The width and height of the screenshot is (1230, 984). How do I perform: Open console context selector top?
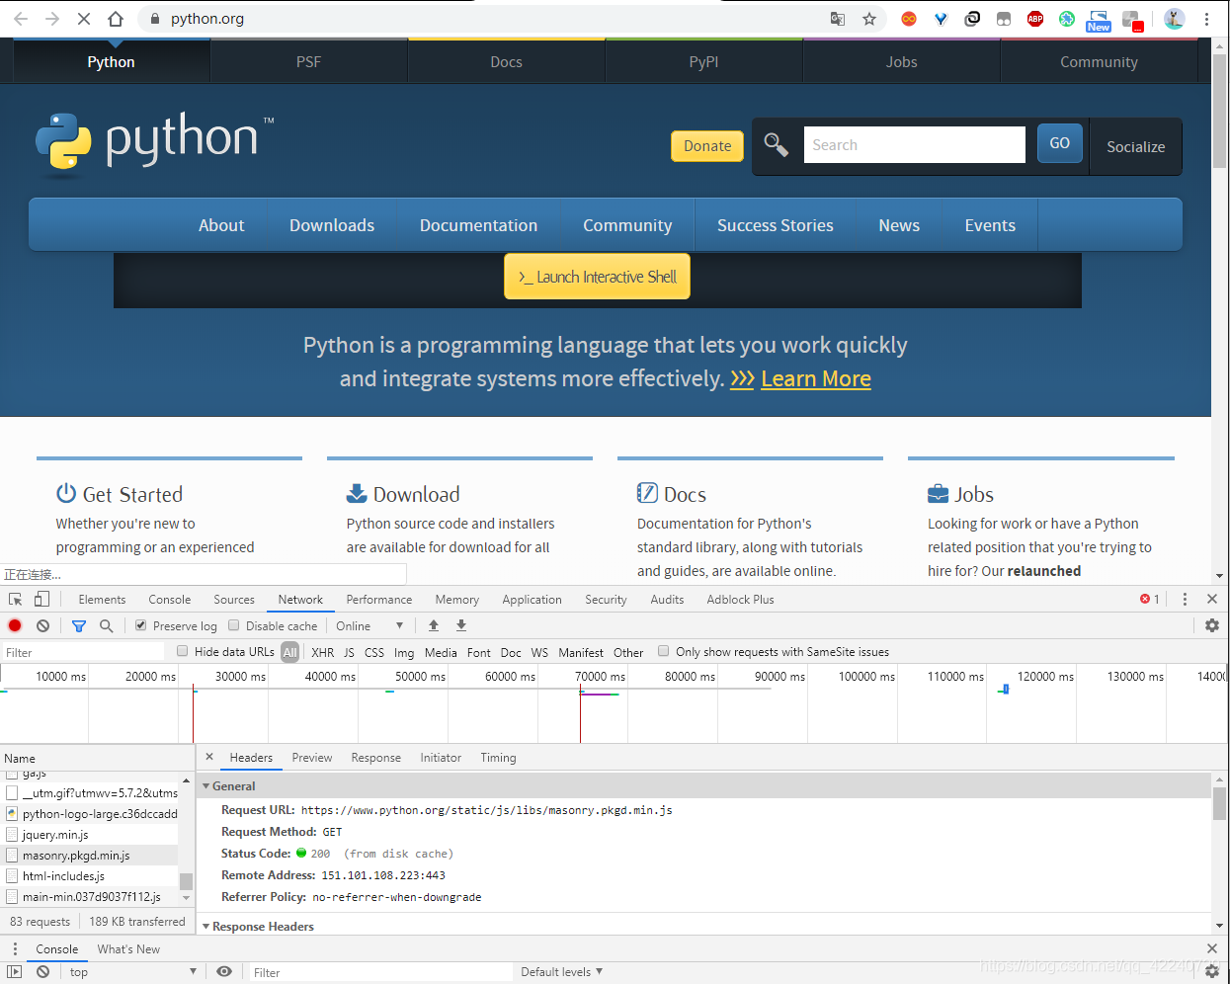click(x=132, y=972)
